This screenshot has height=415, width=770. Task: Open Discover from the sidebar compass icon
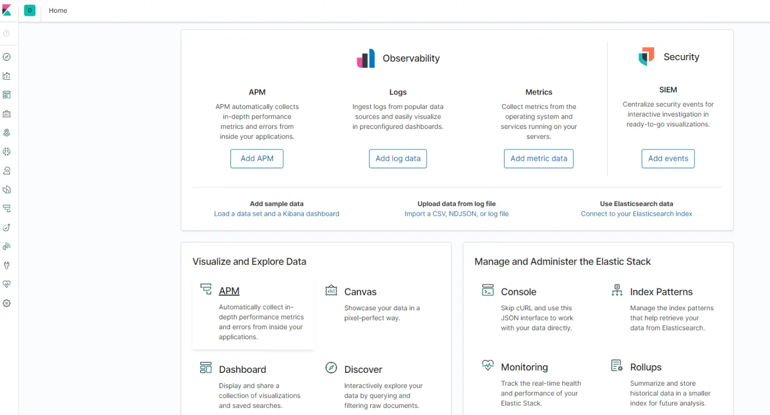point(7,57)
